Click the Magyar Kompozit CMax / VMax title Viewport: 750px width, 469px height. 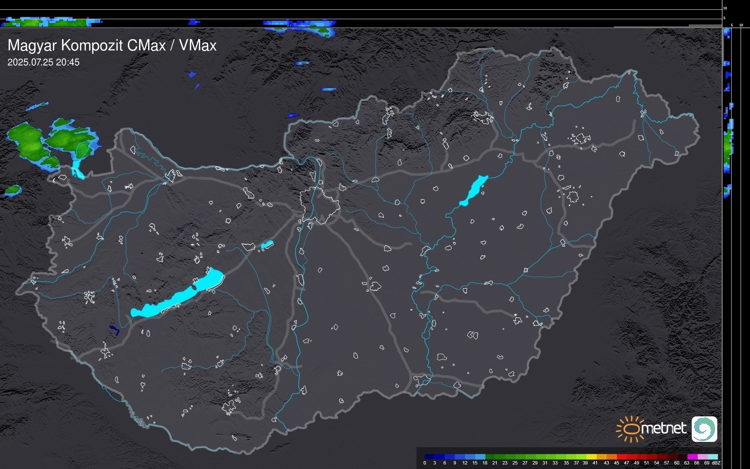(x=112, y=46)
